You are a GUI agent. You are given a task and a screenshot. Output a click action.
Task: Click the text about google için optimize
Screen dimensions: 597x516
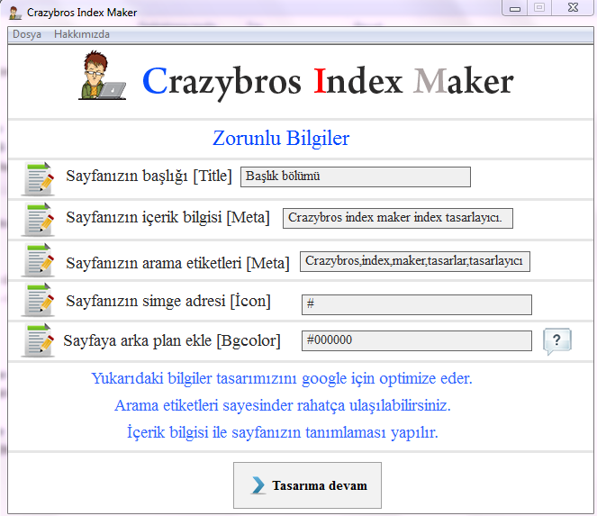(x=282, y=378)
